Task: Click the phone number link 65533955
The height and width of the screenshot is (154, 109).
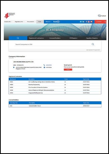Action: (49, 65)
